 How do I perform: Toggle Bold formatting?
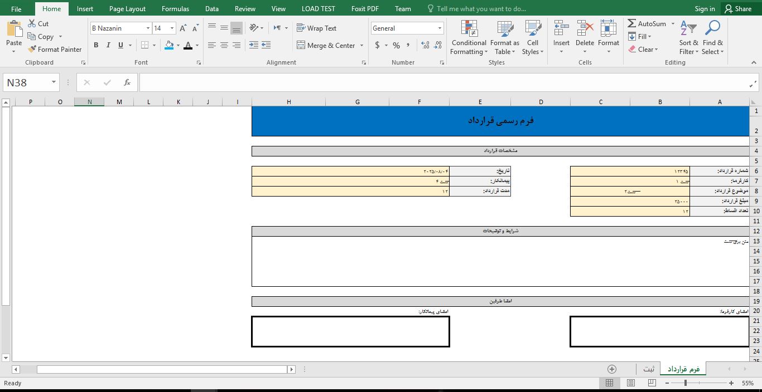pyautogui.click(x=96, y=45)
